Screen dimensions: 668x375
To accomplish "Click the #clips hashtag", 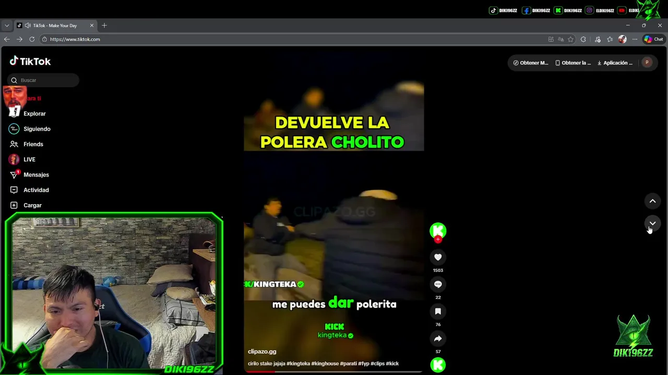I will click(377, 364).
